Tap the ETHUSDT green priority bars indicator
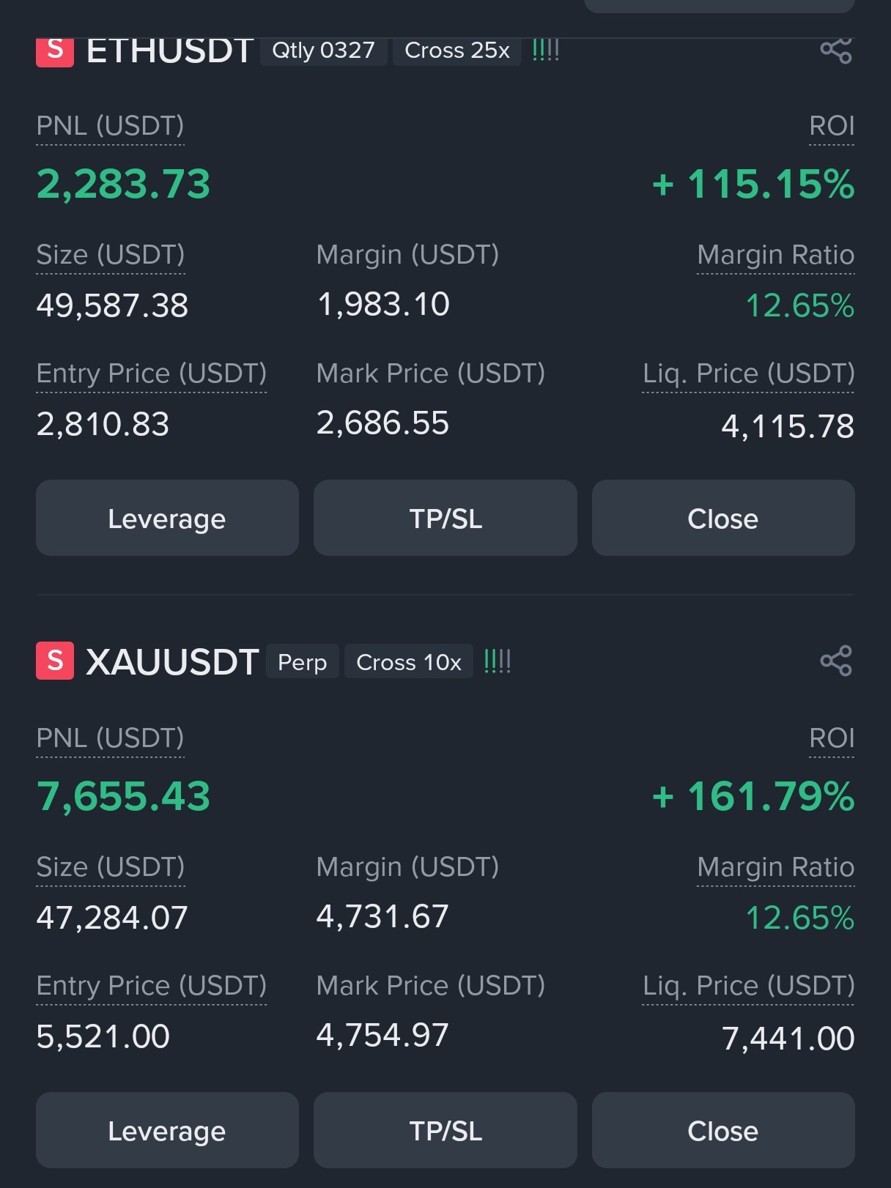Image resolution: width=891 pixels, height=1188 pixels. pyautogui.click(x=546, y=50)
